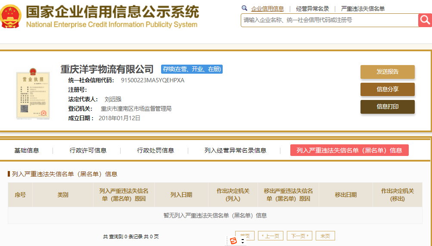The width and height of the screenshot is (432, 246).
Task: Click the 类别 column header
Action: click(63, 195)
